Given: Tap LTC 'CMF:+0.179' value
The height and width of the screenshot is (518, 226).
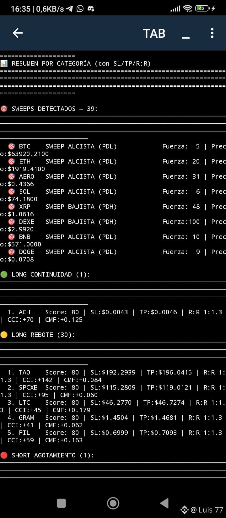Looking at the screenshot, I should click(72, 410).
